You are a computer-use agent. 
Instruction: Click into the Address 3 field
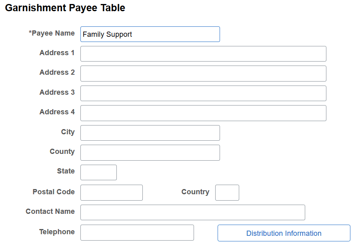203,93
